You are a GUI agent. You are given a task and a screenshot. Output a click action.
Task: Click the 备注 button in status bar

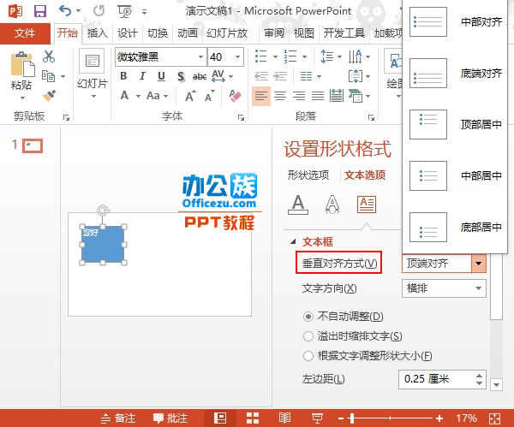coord(118,418)
